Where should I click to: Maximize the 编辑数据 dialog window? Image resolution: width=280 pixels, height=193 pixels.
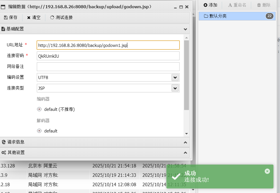(x=181, y=7)
